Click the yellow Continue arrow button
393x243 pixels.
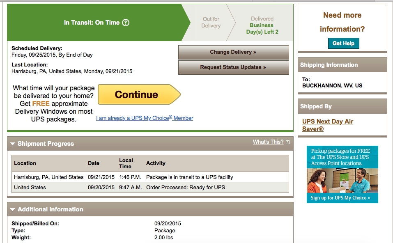[x=139, y=94]
